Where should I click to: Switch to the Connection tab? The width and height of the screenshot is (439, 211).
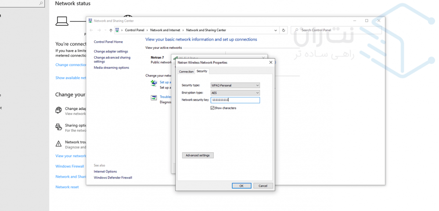(x=186, y=72)
